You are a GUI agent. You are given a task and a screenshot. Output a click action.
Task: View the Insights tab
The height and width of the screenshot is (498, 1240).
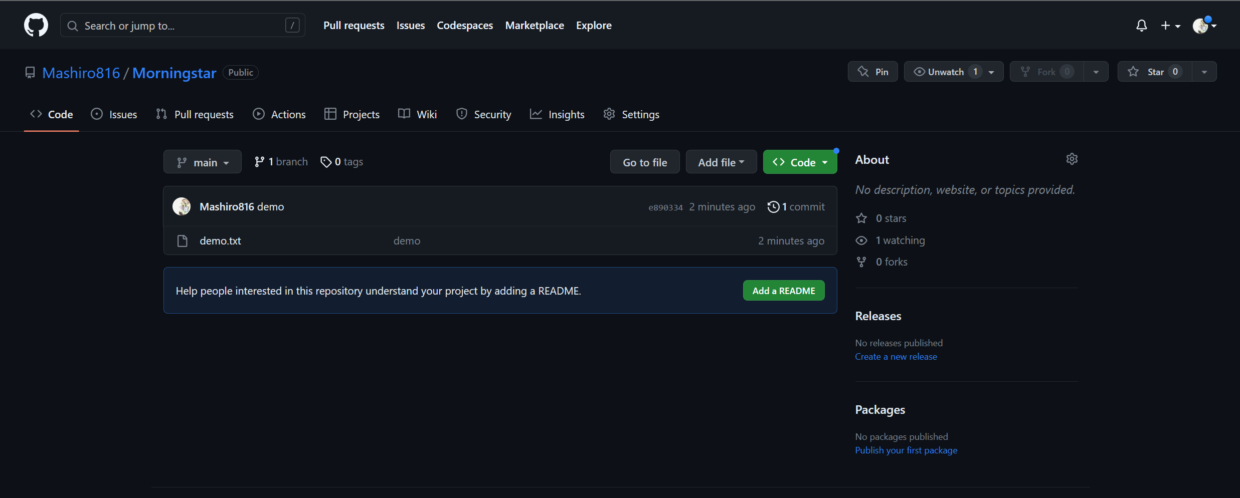pos(557,115)
